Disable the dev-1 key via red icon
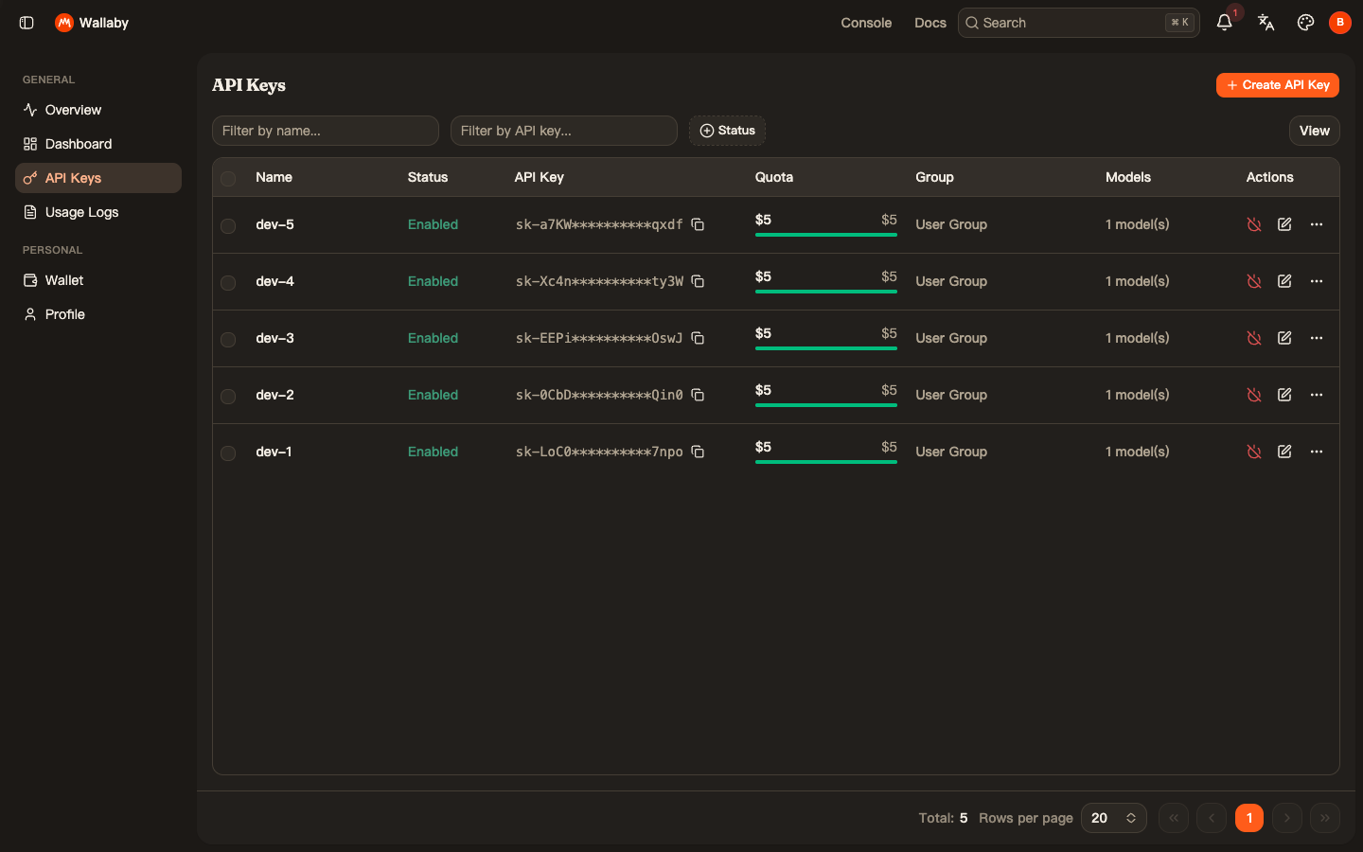The width and height of the screenshot is (1363, 852). [1254, 452]
